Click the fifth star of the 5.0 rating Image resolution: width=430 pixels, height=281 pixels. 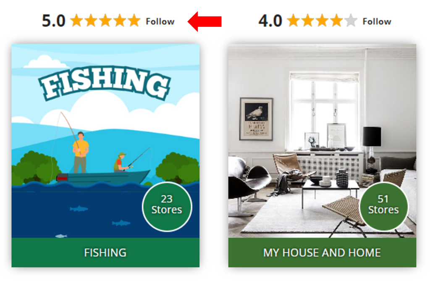tap(134, 21)
